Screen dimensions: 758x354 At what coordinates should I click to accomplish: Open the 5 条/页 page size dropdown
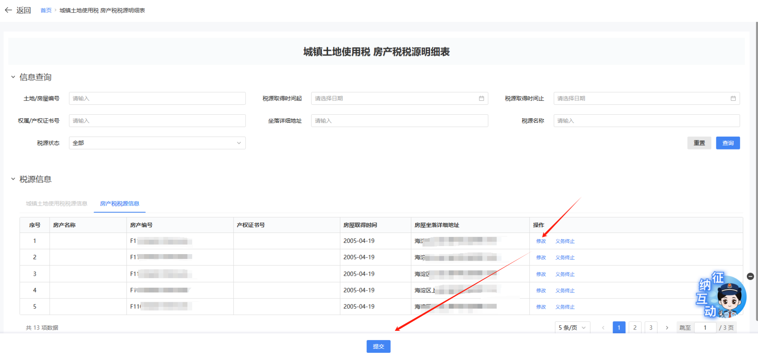pos(572,328)
